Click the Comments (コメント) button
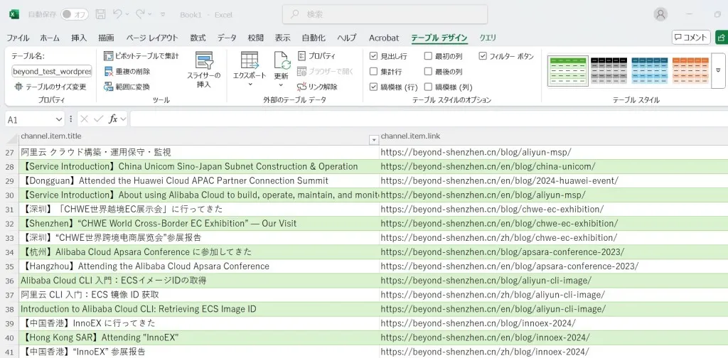The width and height of the screenshot is (728, 358). pos(691,38)
